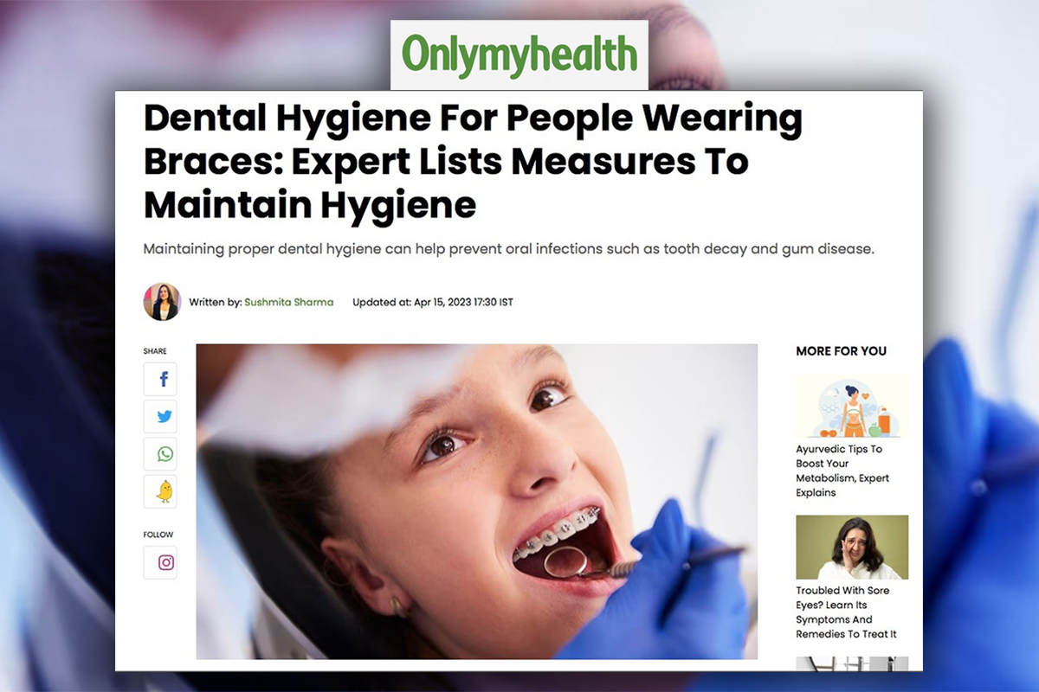Click the FOLLOW label above Instagram

pyautogui.click(x=158, y=535)
